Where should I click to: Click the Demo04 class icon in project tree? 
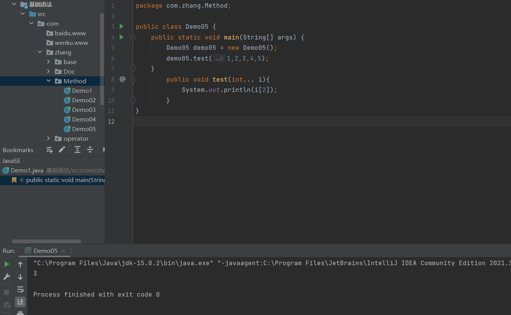[67, 119]
